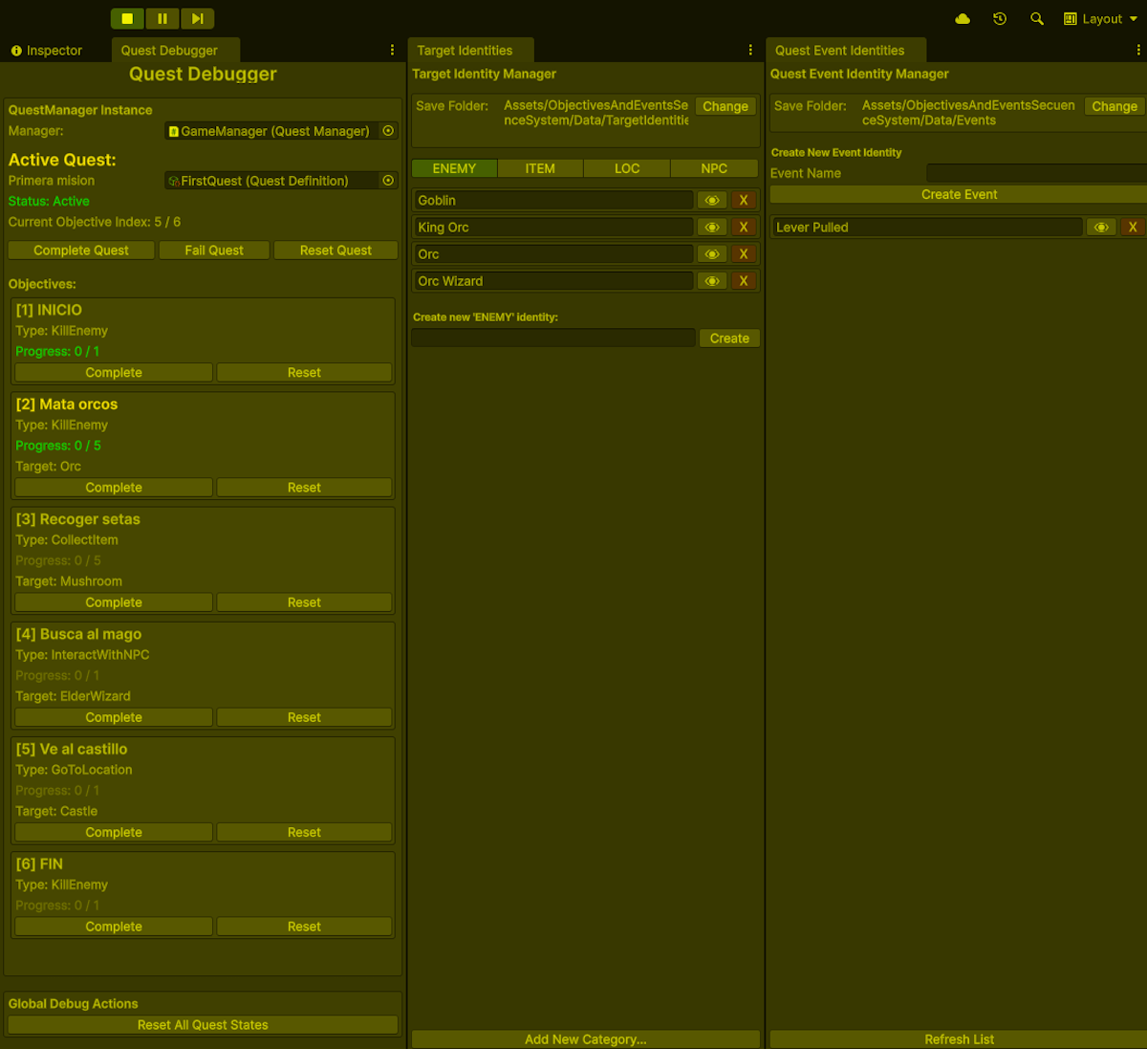The height and width of the screenshot is (1049, 1147).
Task: Delete the Goblin identity with X
Action: [x=744, y=201]
